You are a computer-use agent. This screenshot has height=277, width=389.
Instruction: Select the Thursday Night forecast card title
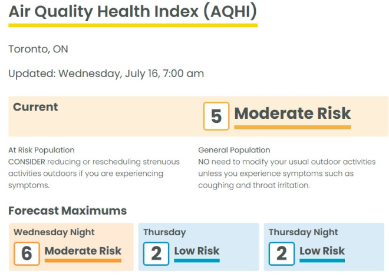(304, 232)
